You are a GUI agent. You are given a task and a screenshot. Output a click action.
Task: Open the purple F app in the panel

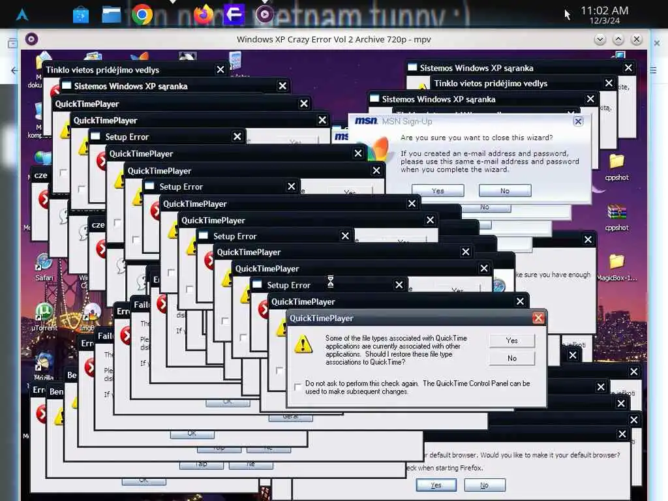(x=234, y=14)
